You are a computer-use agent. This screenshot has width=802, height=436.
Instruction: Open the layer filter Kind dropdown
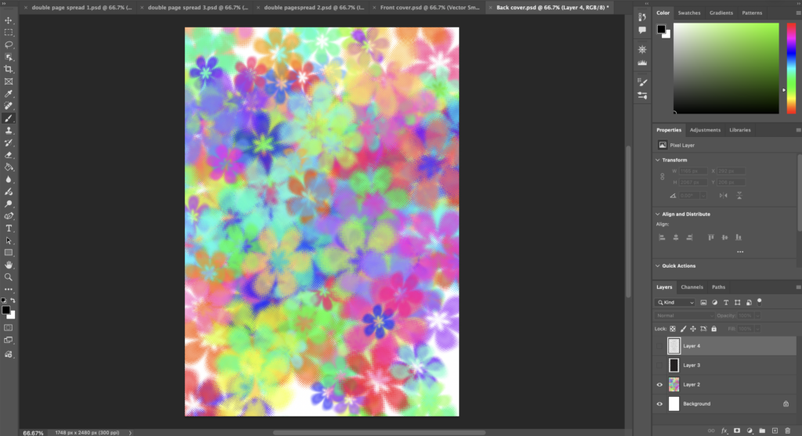point(674,302)
